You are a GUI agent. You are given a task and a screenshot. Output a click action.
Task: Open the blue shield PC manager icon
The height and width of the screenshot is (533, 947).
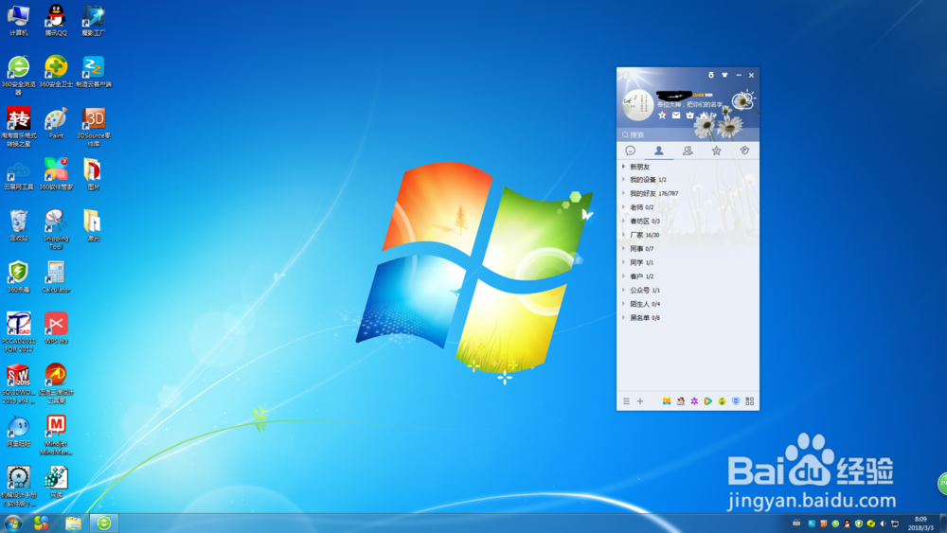736,401
